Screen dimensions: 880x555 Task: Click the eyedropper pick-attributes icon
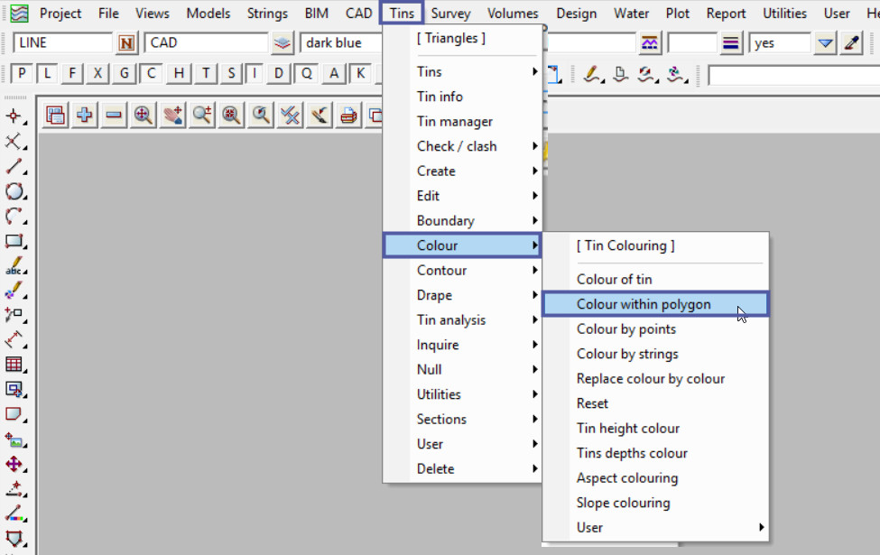point(851,43)
